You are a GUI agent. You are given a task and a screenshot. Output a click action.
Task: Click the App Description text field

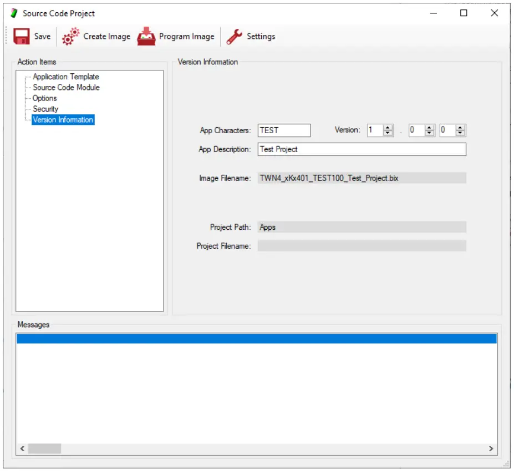click(362, 149)
